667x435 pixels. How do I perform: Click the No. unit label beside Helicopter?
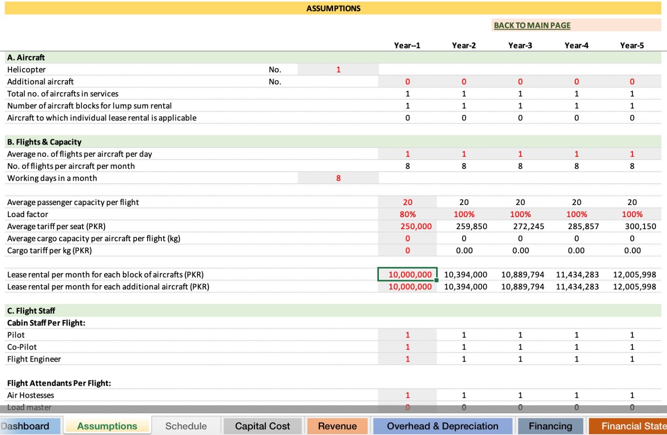click(275, 70)
